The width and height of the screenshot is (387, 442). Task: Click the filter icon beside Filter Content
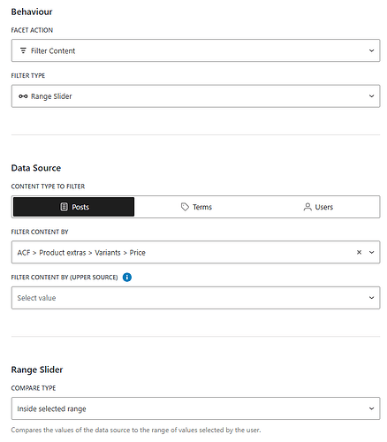point(23,50)
